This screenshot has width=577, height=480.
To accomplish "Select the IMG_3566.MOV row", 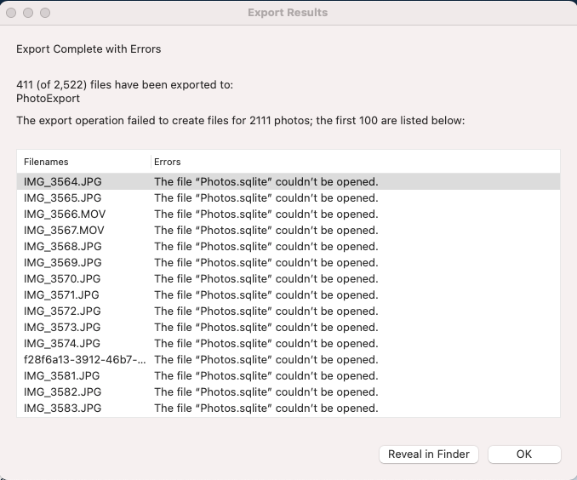I will click(x=288, y=214).
